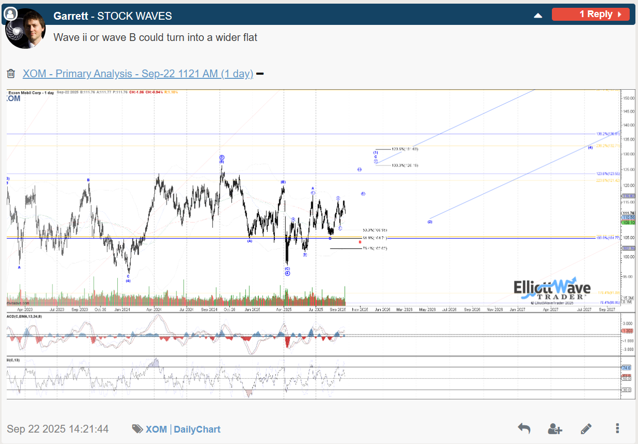This screenshot has height=444, width=638.
Task: Select the XOM tag
Action: 156,429
